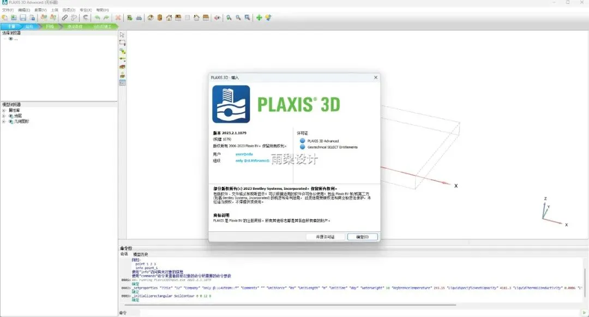Image resolution: width=589 pixels, height=317 pixels.
Task: Click the green Redo arrow
Action: point(106,17)
